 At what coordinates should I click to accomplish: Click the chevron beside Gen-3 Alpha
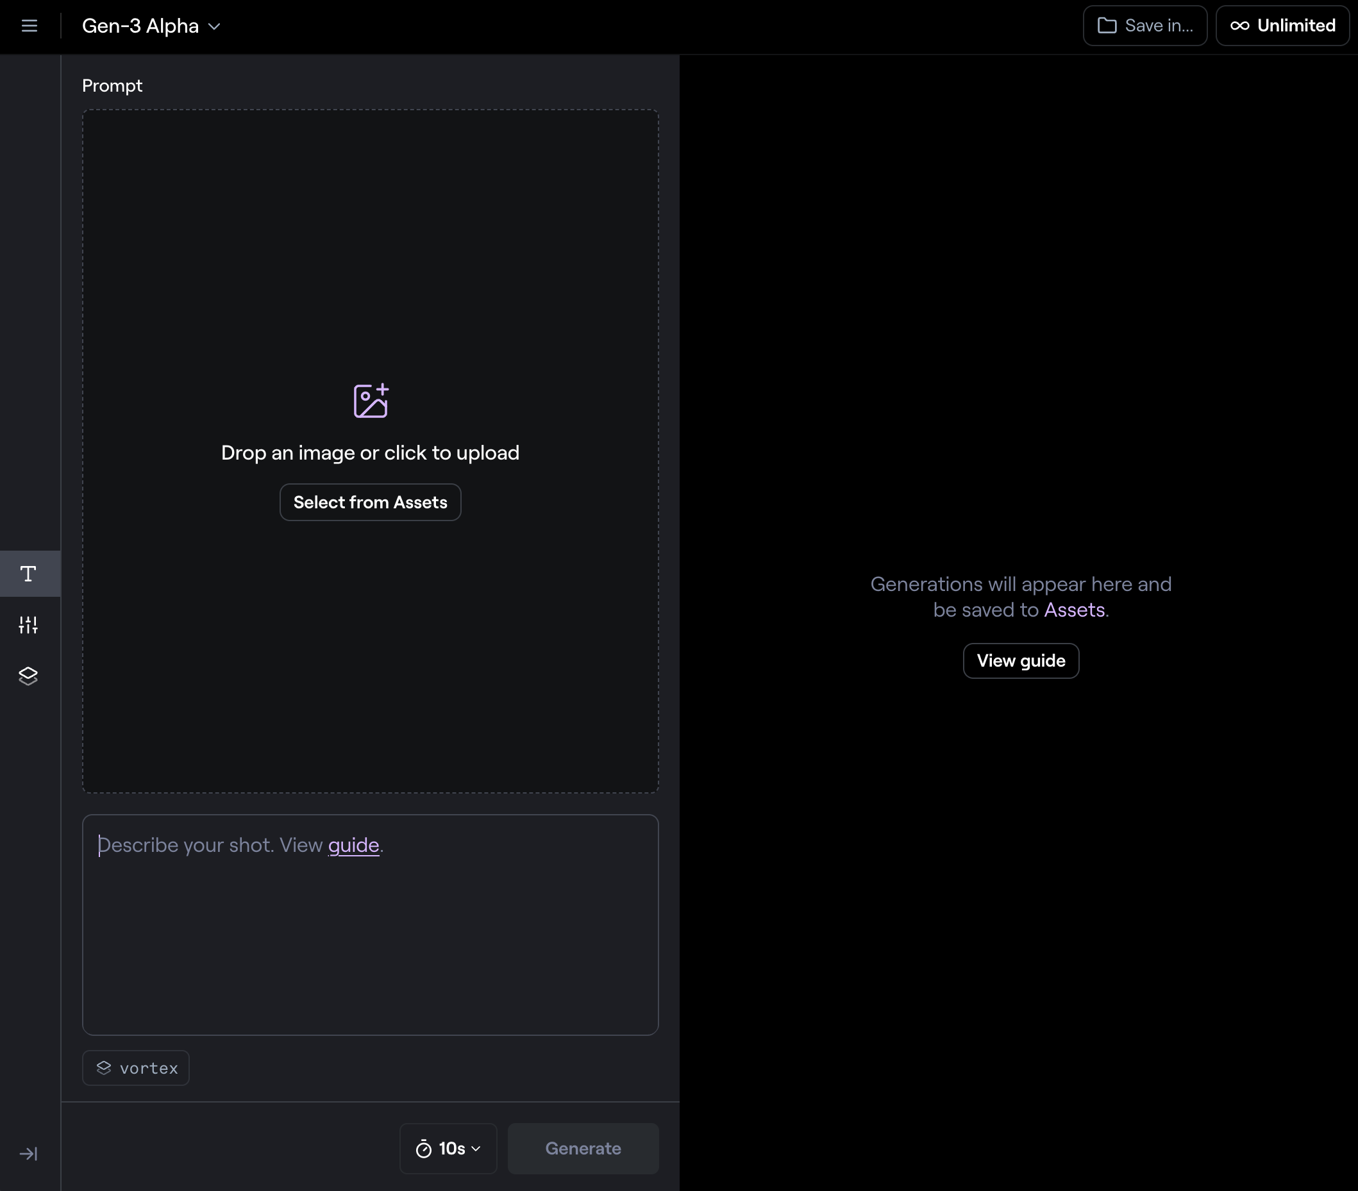click(x=214, y=26)
